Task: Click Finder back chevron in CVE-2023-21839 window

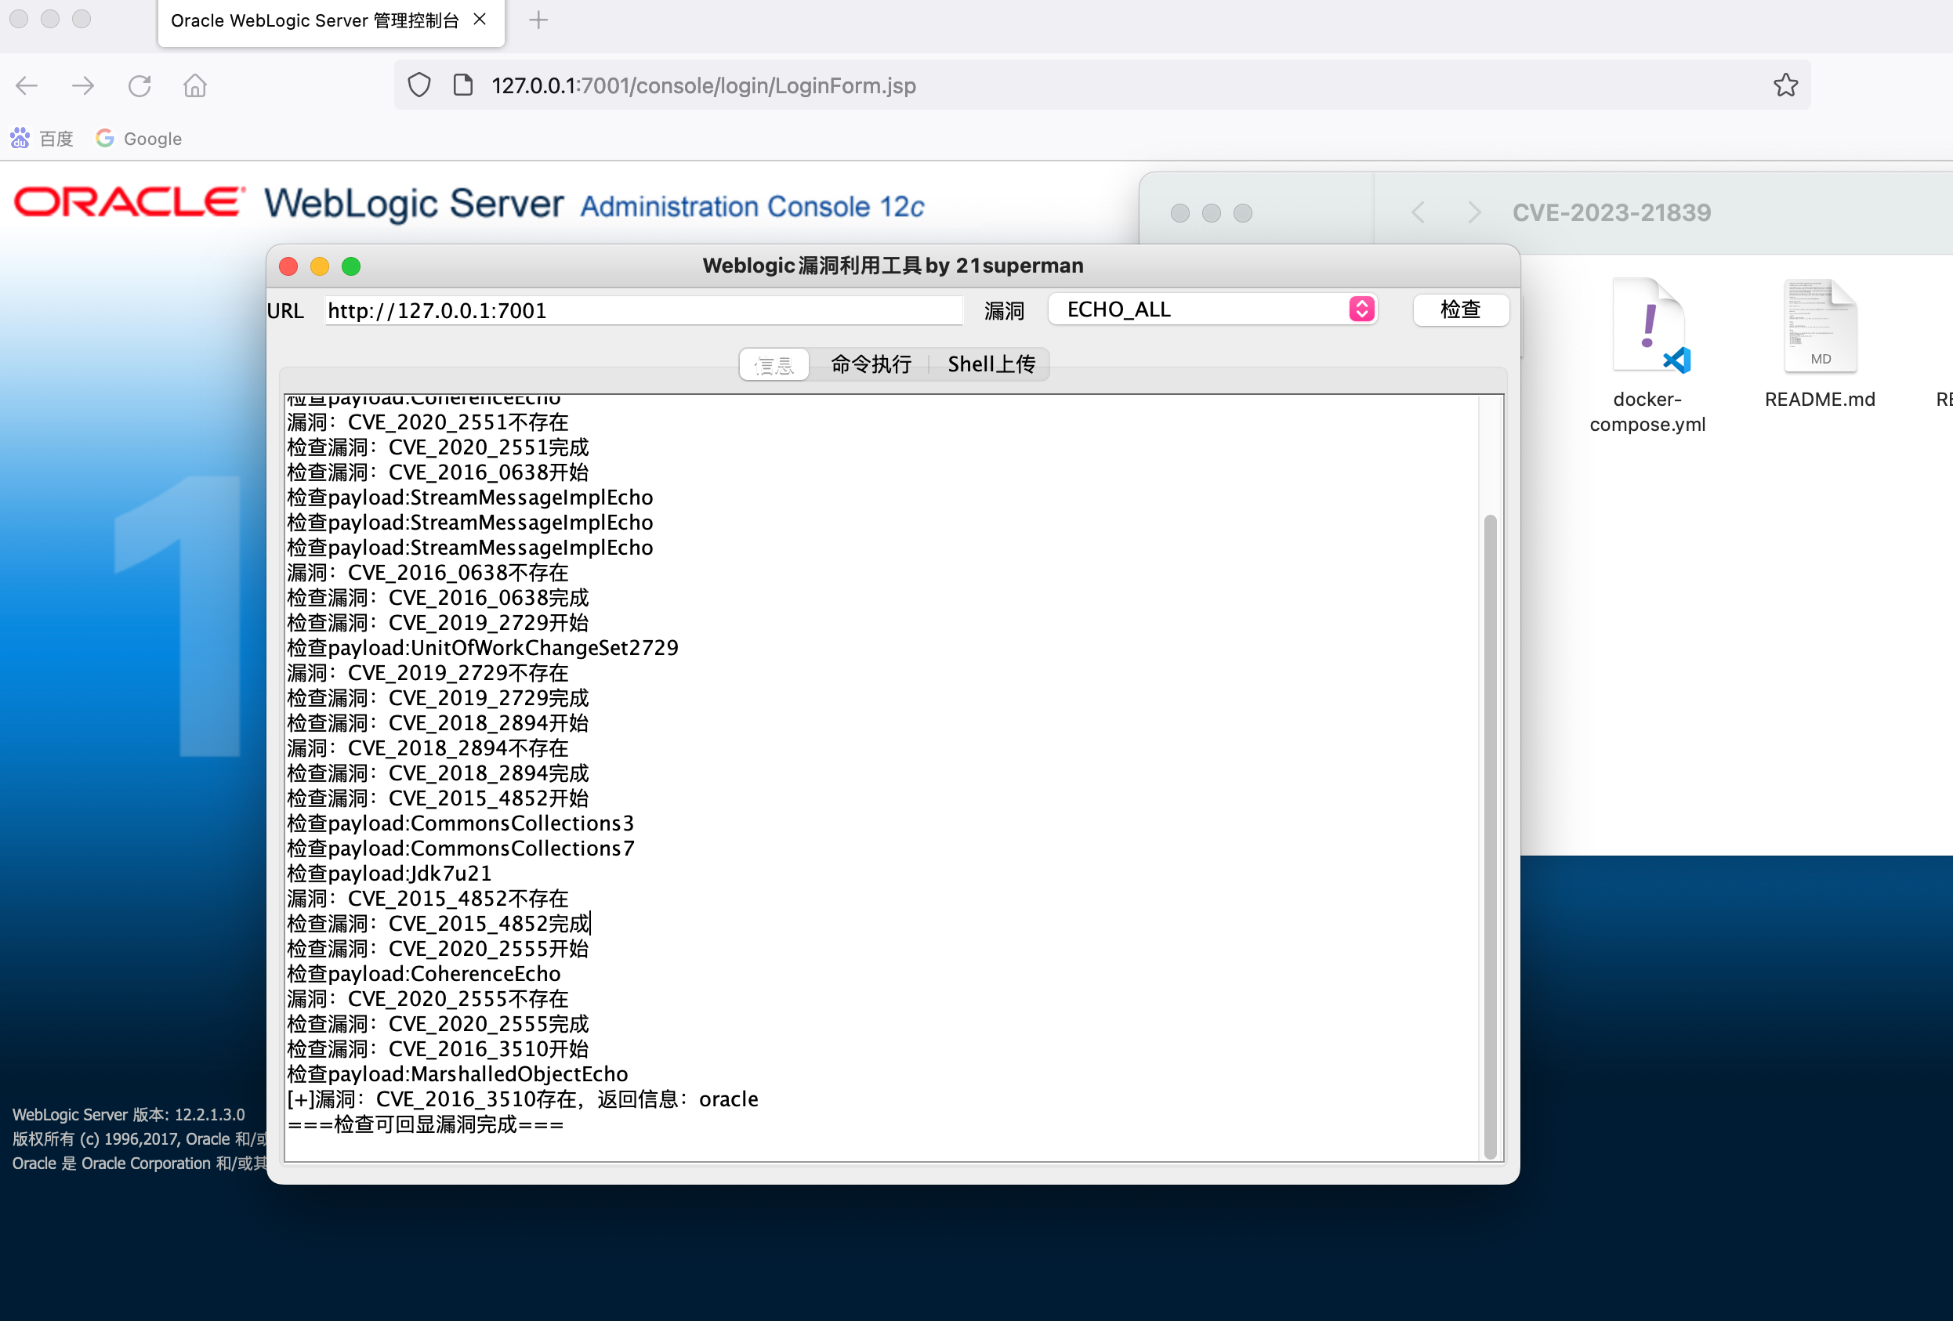Action: click(1419, 212)
